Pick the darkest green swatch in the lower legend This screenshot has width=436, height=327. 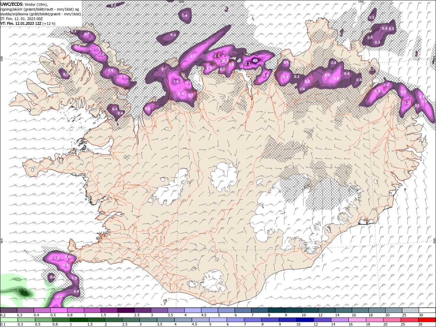click(79, 320)
